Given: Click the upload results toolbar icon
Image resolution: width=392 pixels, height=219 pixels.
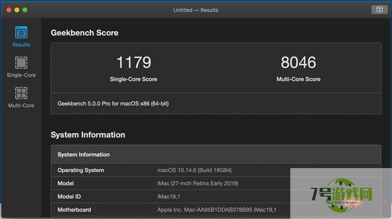Looking at the screenshot, I should tap(379, 10).
